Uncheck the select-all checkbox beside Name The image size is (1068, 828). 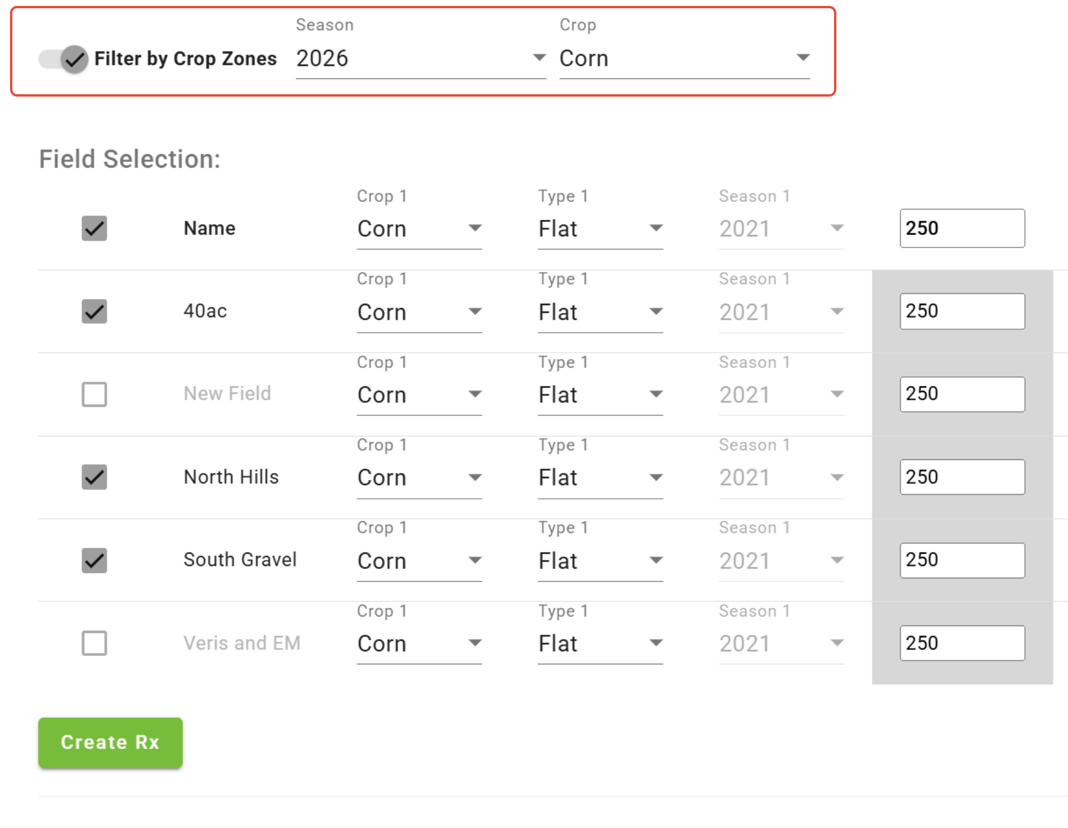94,228
